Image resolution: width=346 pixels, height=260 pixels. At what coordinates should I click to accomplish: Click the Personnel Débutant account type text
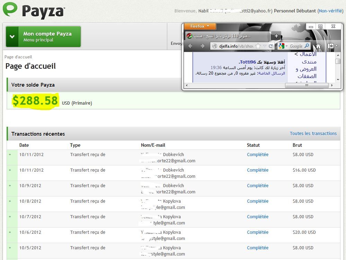coord(295,11)
